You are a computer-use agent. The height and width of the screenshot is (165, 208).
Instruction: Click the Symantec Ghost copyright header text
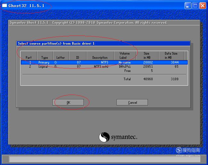coord(88,22)
